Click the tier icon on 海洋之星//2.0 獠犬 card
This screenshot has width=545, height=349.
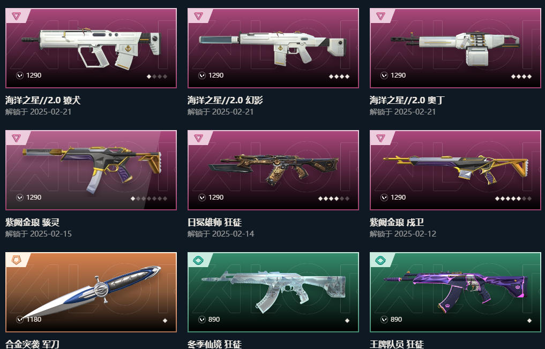pos(16,16)
